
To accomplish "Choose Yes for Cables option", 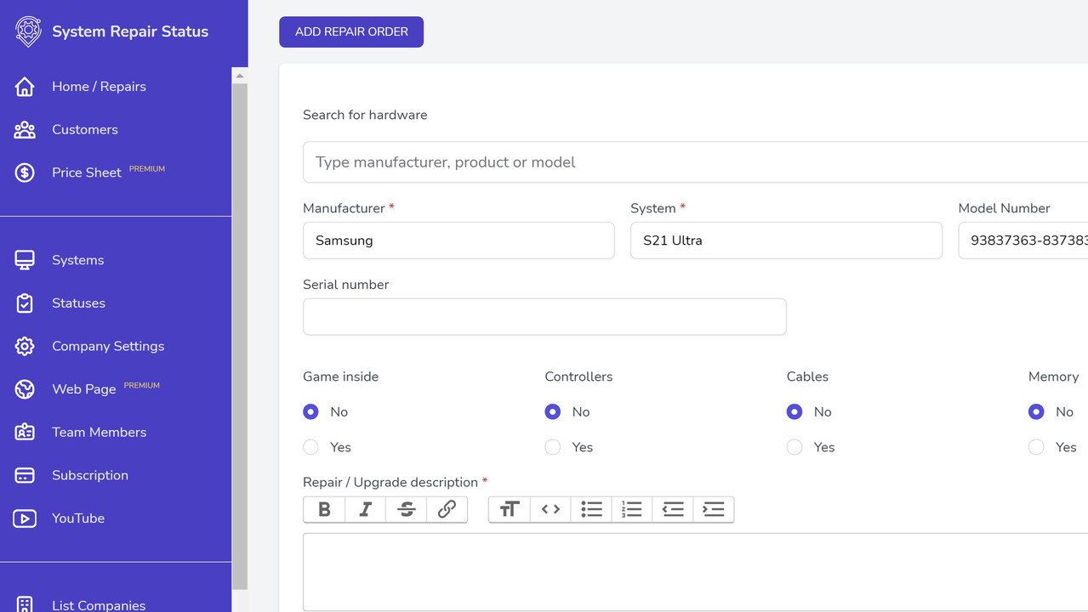I will tap(795, 447).
